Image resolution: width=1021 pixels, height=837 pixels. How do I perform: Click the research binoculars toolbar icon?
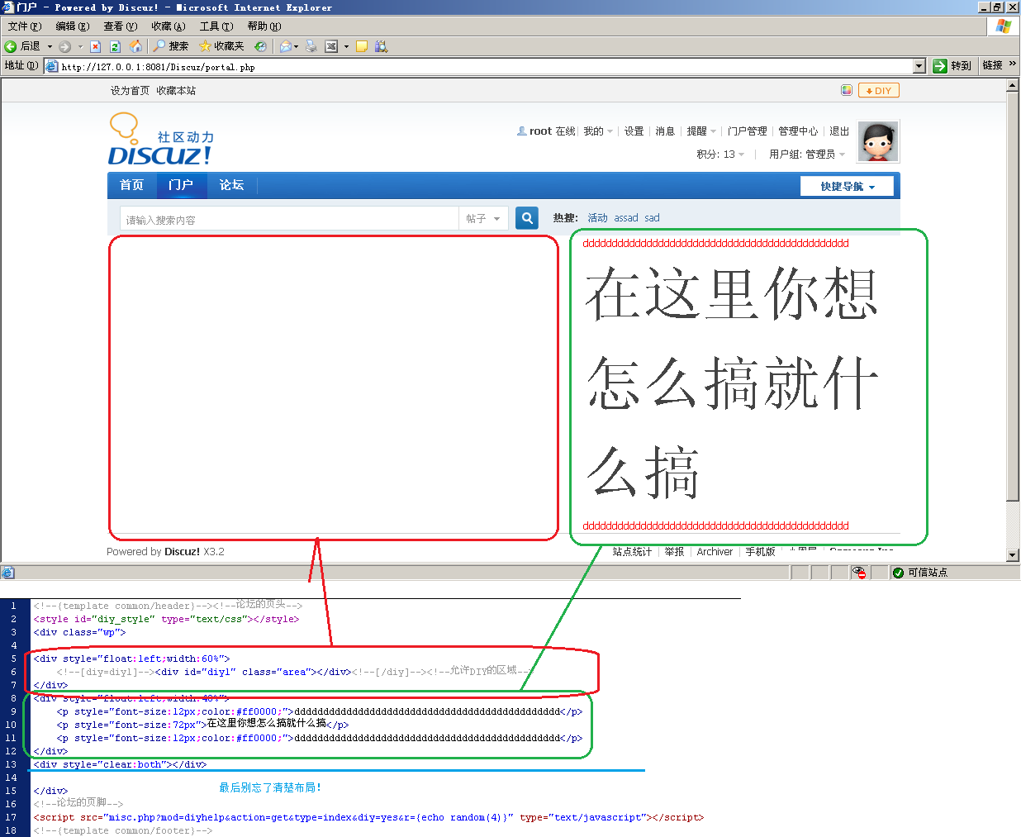(381, 46)
